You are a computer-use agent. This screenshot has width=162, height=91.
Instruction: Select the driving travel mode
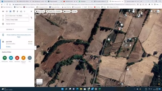coord(10,11)
